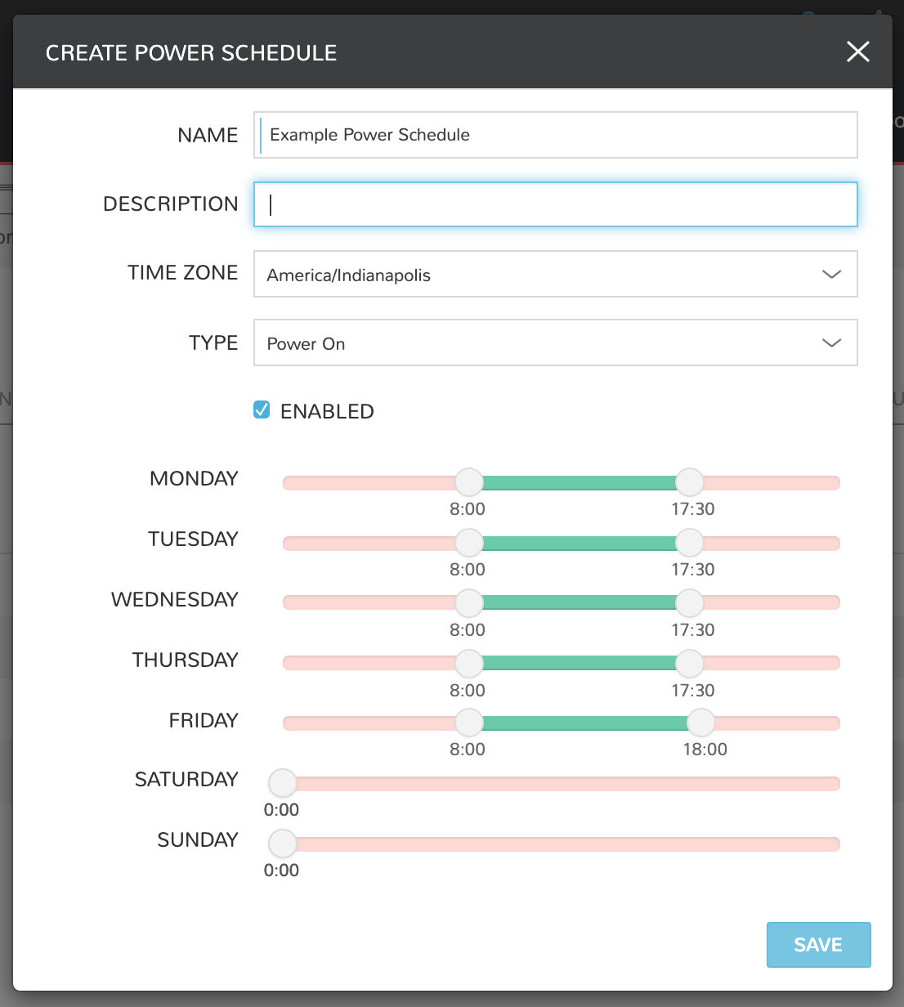Click Monday's 17:30 end slider handle
Viewport: 904px width, 1007px height.
[x=689, y=482]
